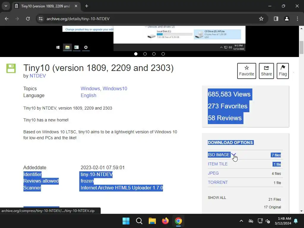
Task: Open the Windows topic link
Action: pos(90,88)
